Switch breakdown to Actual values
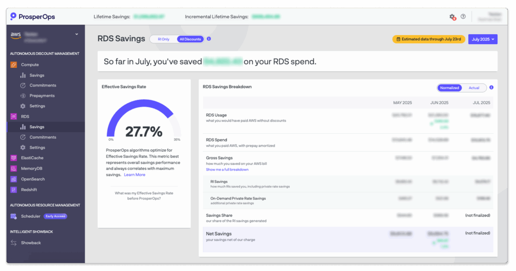 click(x=474, y=87)
